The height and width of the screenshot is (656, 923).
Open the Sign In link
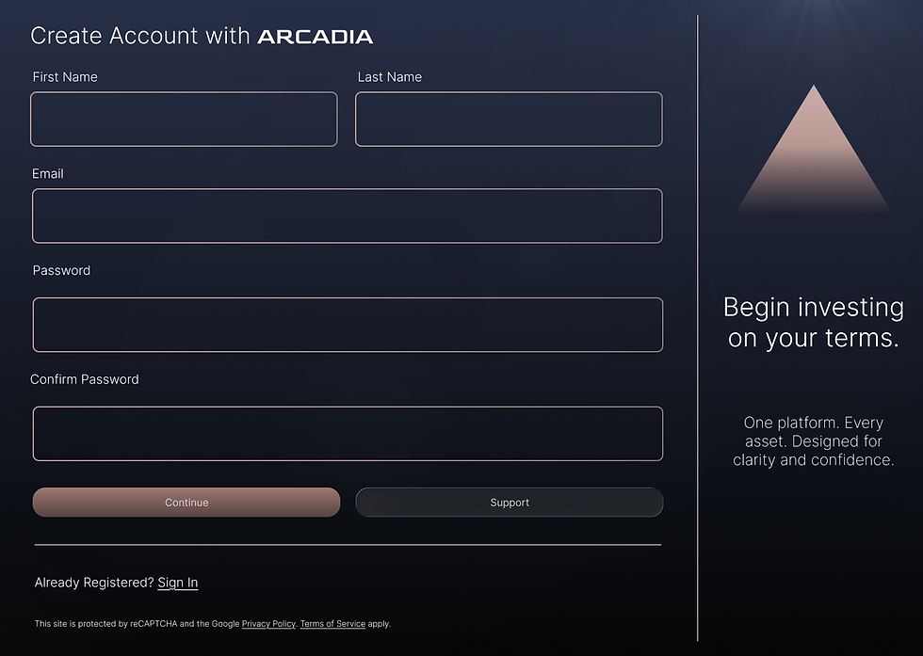[177, 582]
